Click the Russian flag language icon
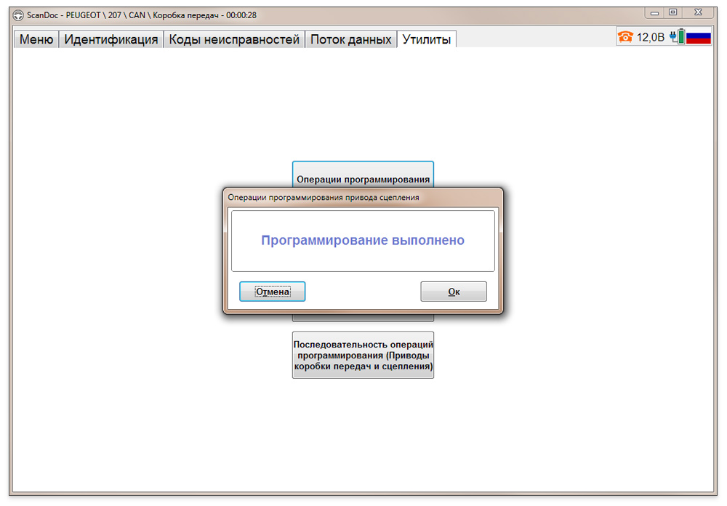 click(699, 37)
